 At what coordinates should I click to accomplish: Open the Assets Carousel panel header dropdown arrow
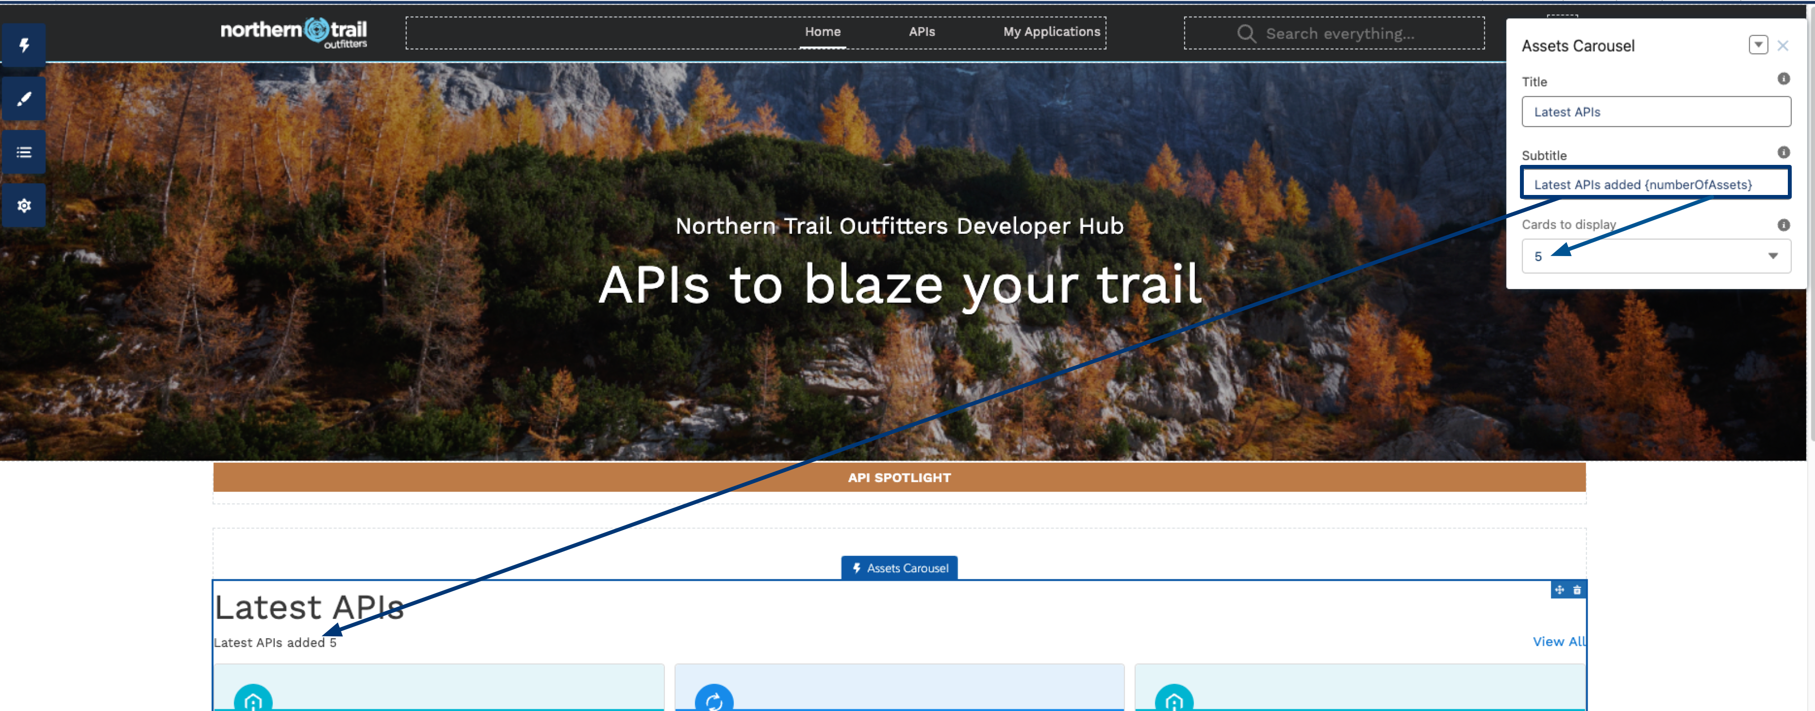click(x=1759, y=44)
